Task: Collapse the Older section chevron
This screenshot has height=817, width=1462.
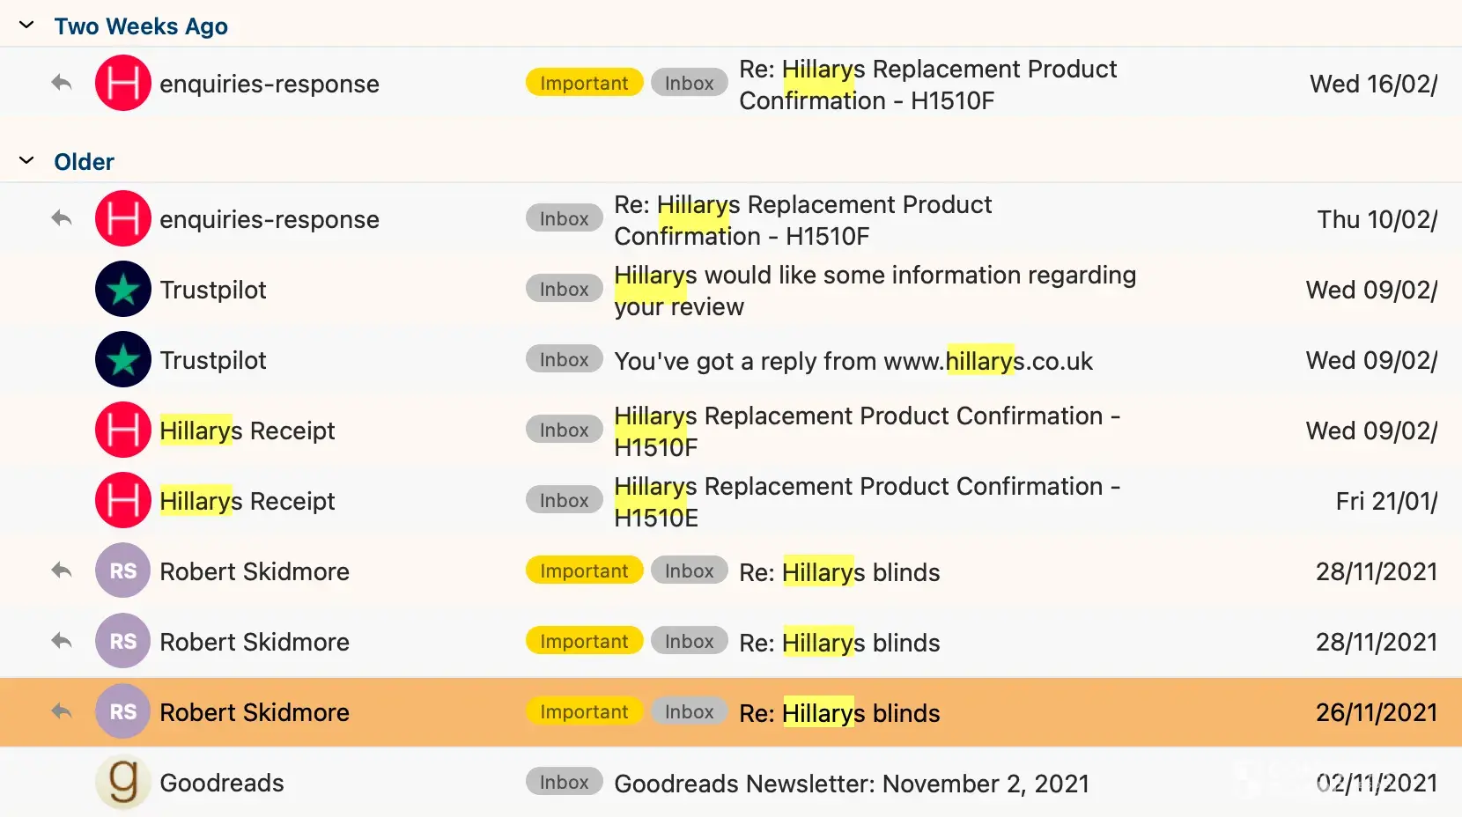Action: [x=26, y=161]
